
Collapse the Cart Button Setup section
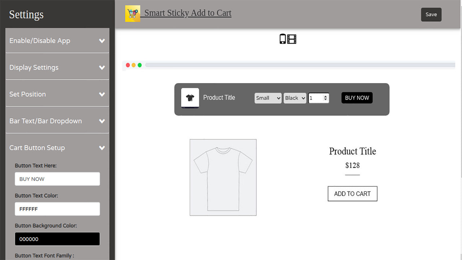coord(57,148)
